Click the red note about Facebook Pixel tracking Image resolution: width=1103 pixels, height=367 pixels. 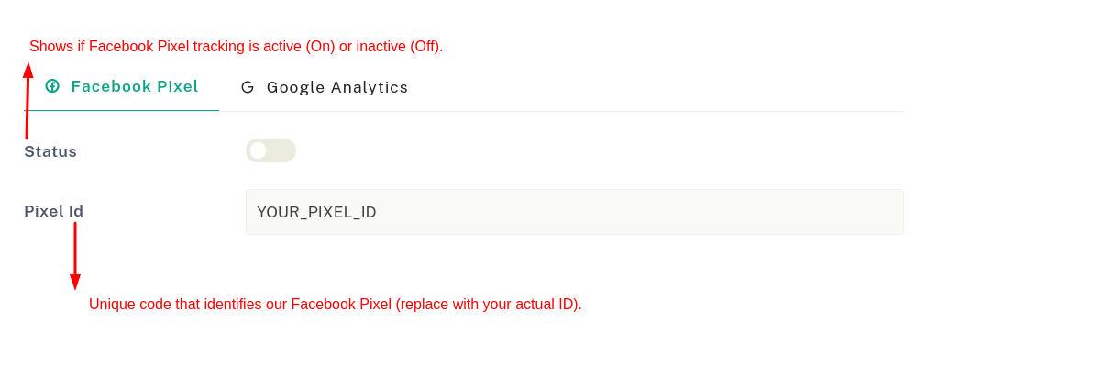coord(236,46)
